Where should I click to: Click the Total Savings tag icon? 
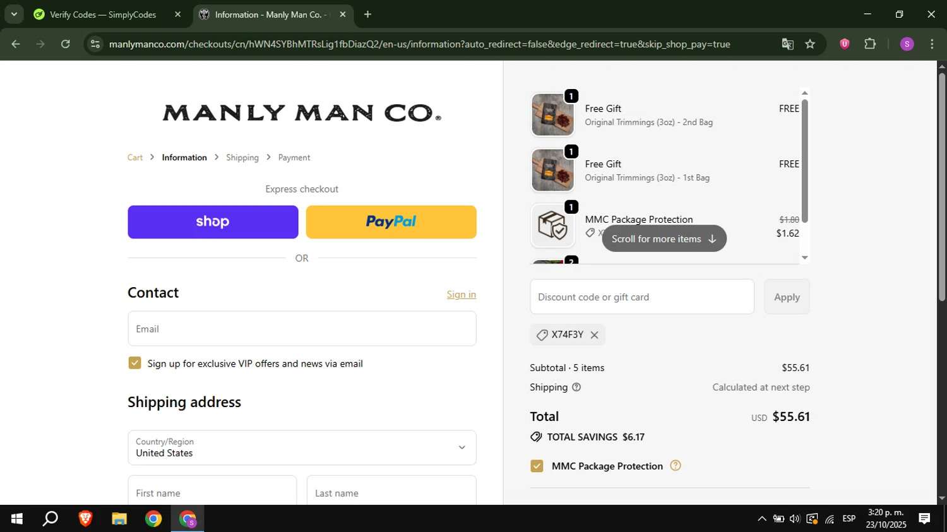tap(536, 437)
